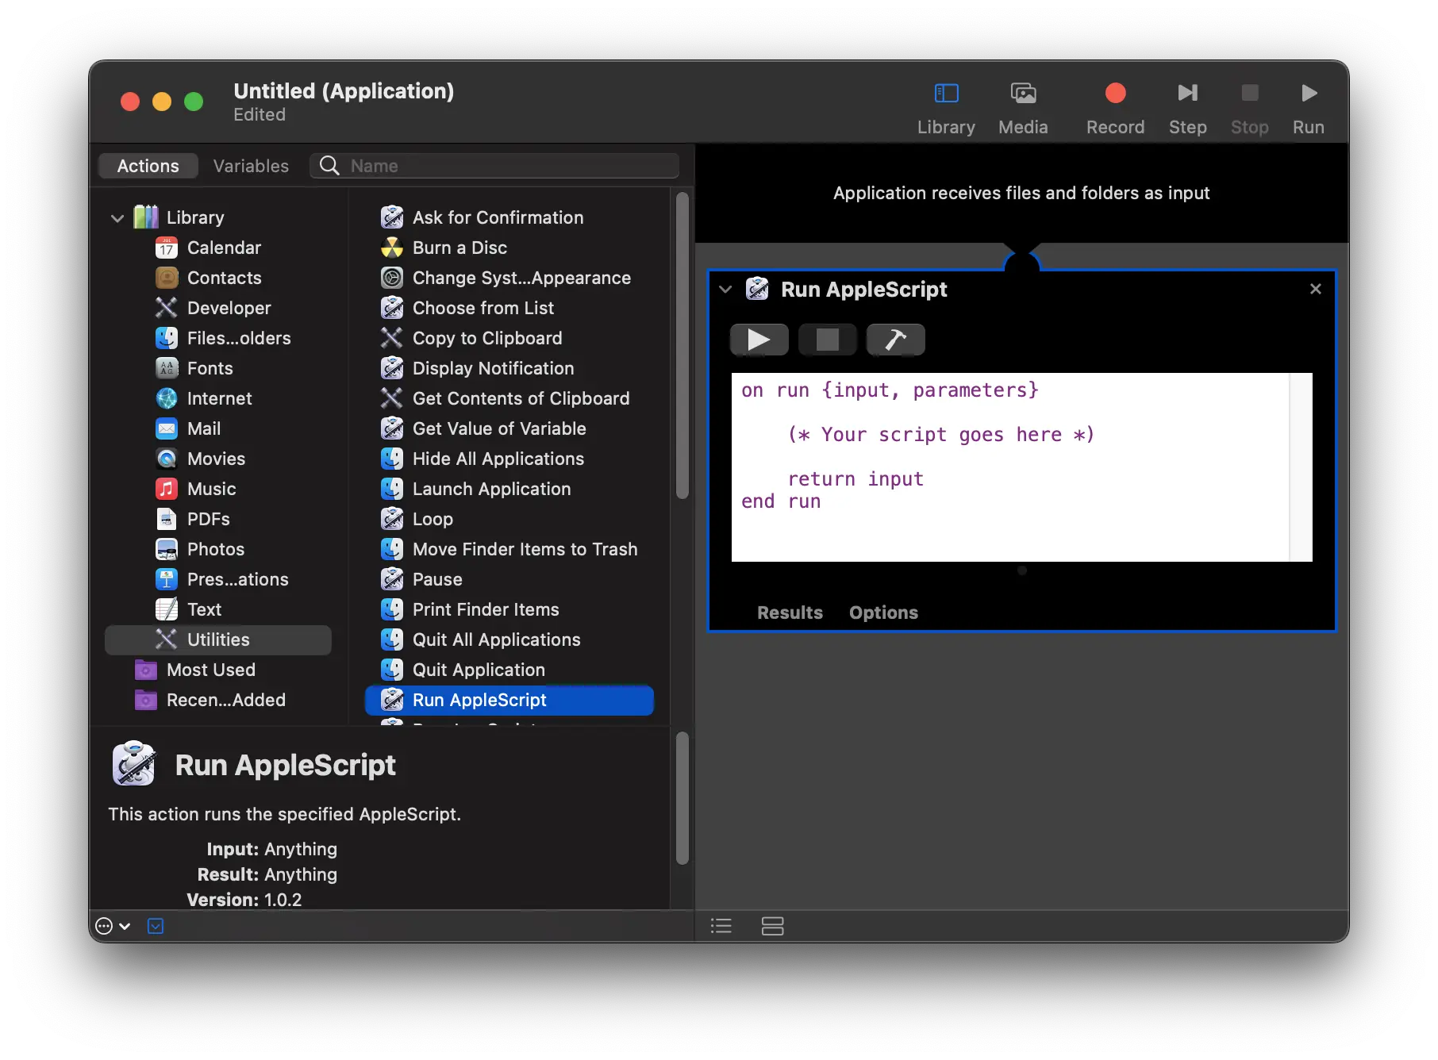Show the workflow variables pane icon
Viewport: 1438px width, 1060px height.
772,926
